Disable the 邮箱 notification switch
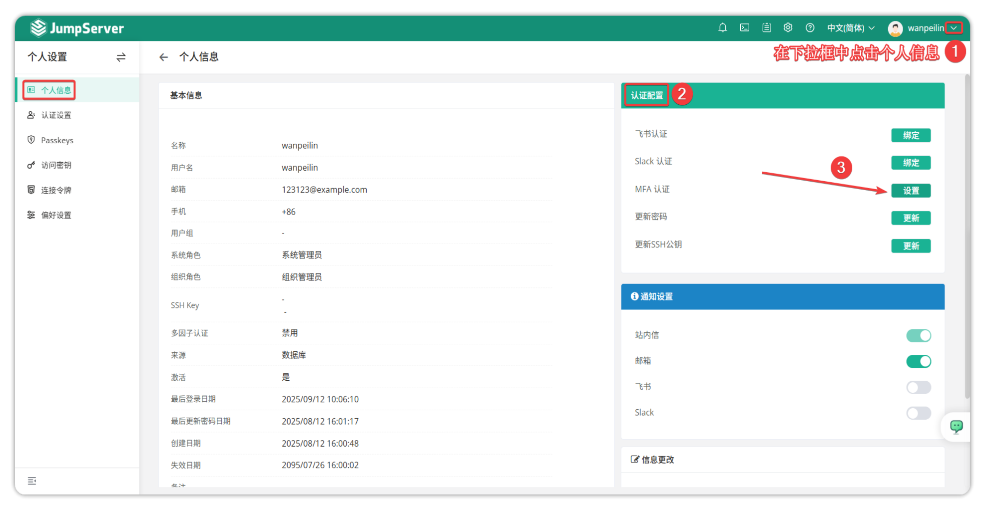The height and width of the screenshot is (505, 985). [918, 361]
